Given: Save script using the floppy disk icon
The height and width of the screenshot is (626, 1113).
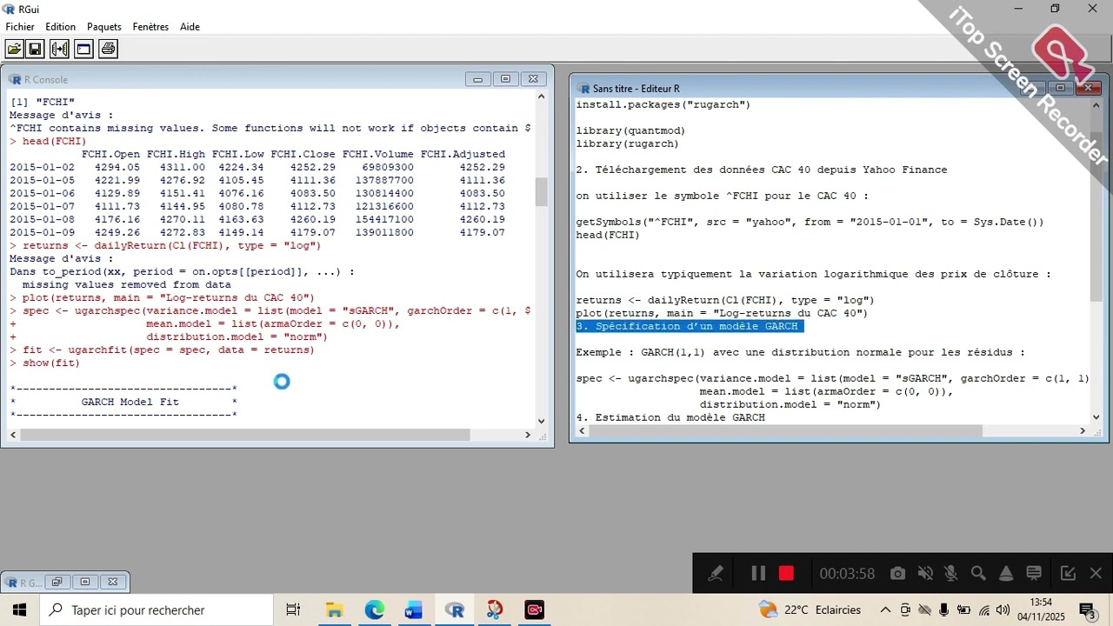Looking at the screenshot, I should coord(36,49).
